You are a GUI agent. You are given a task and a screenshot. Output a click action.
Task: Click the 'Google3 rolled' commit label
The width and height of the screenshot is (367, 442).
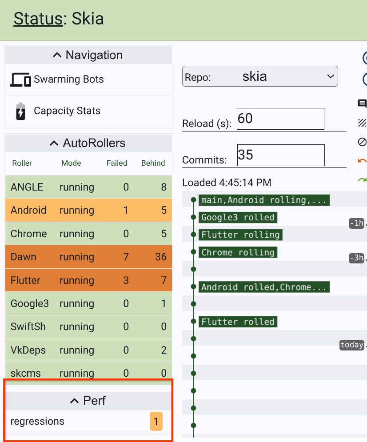tap(238, 217)
